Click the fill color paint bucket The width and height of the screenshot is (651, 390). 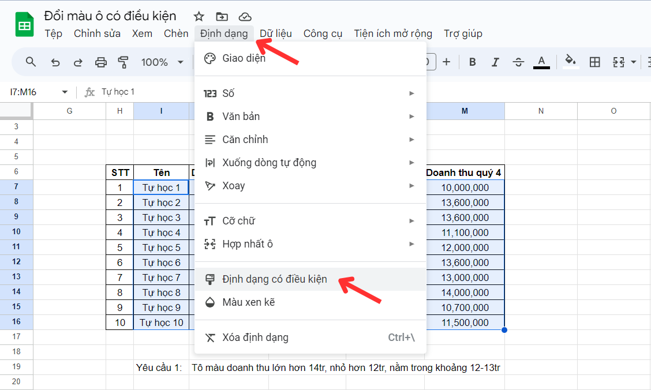570,61
